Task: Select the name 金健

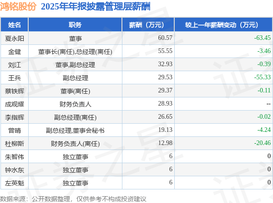Action: (15, 52)
